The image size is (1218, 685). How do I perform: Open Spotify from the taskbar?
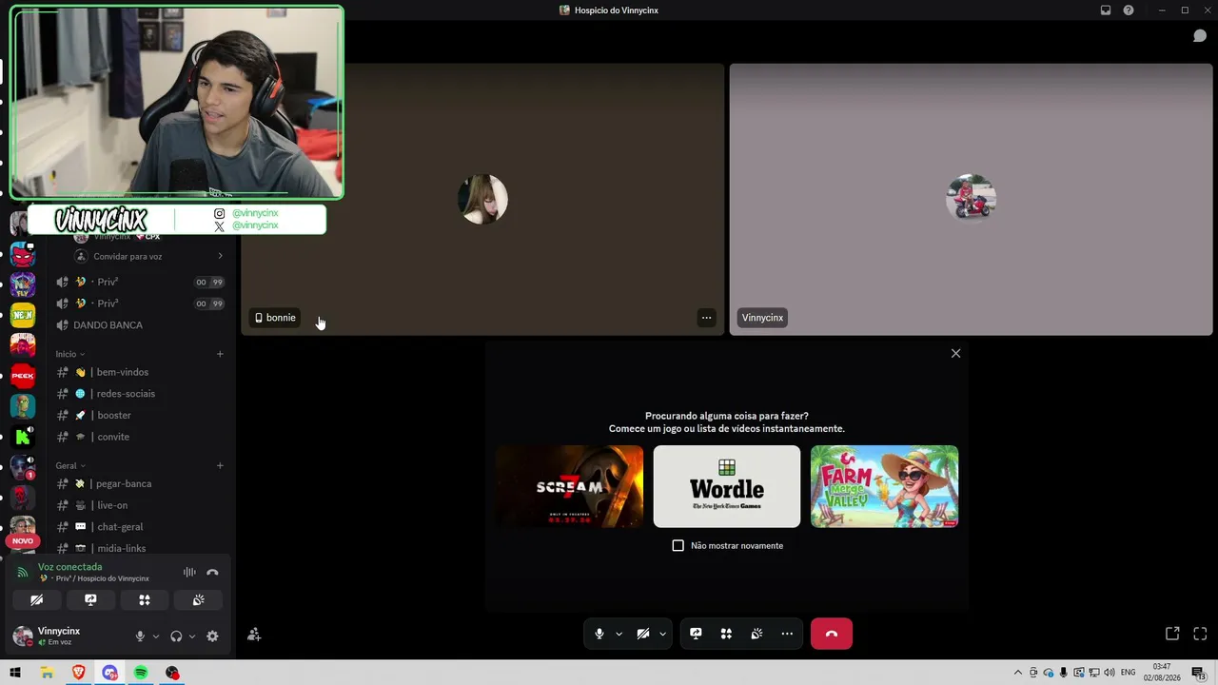(x=141, y=673)
